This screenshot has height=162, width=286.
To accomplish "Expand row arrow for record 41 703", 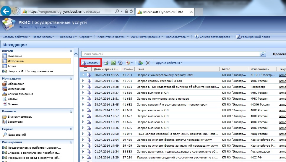I will pos(83,81).
